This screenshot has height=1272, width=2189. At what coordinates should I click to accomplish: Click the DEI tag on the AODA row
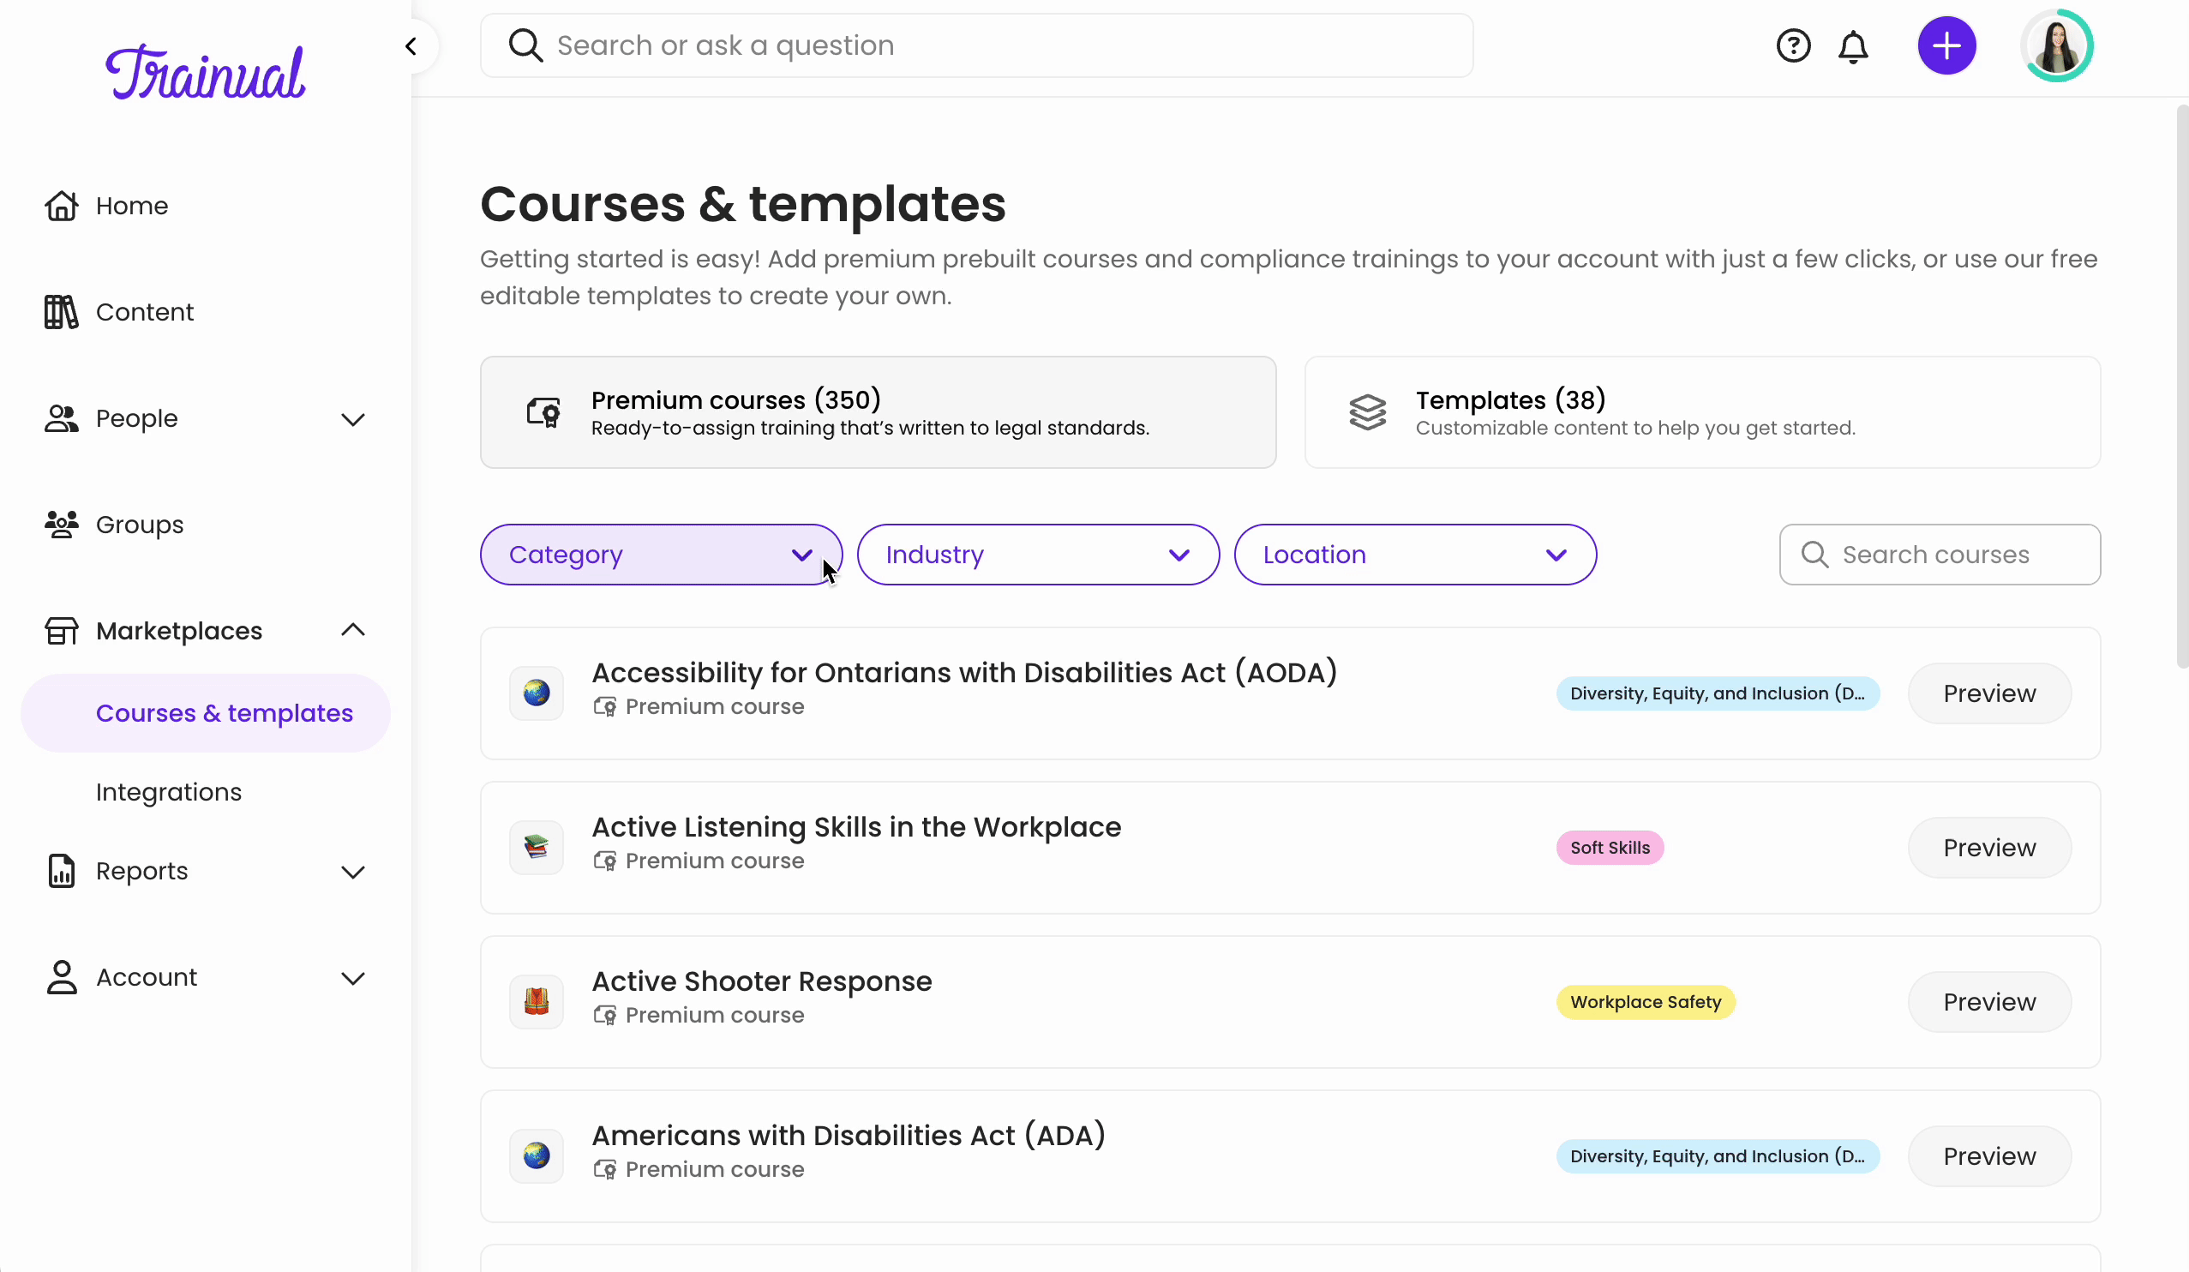click(1718, 693)
